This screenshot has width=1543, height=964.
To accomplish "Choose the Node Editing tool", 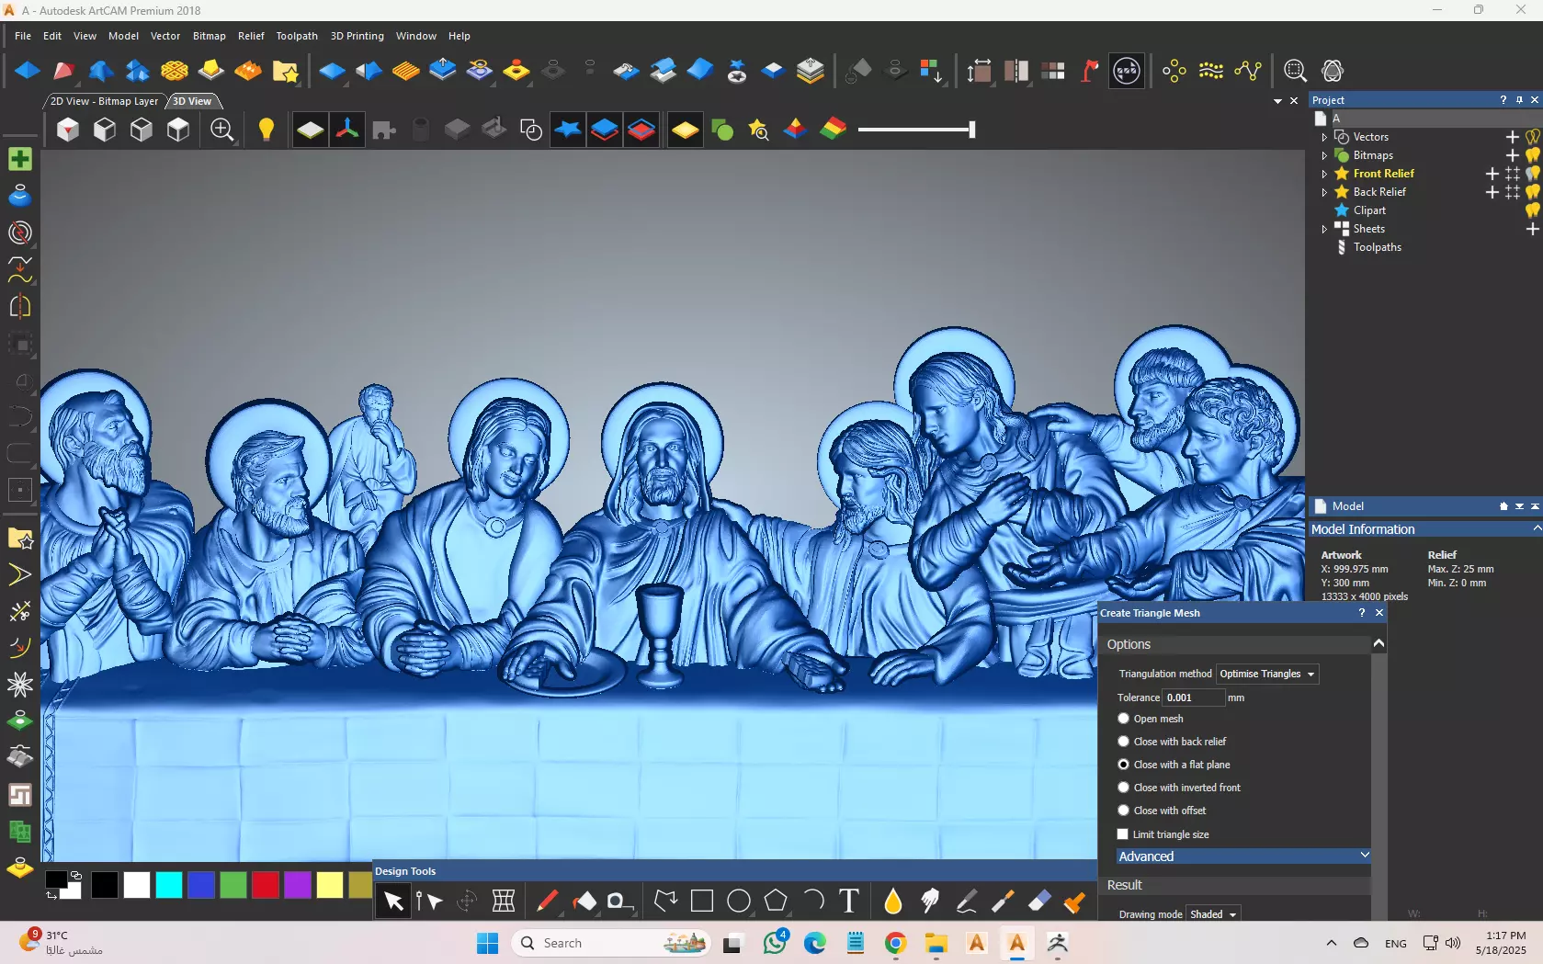I will [428, 901].
